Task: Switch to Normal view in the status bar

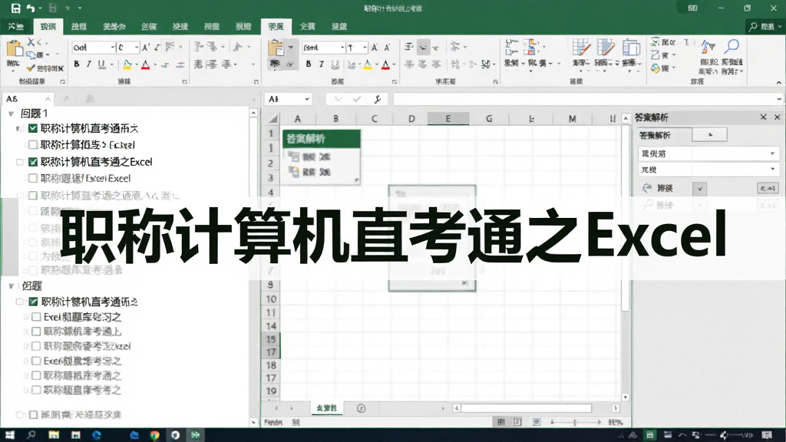Action: point(500,422)
